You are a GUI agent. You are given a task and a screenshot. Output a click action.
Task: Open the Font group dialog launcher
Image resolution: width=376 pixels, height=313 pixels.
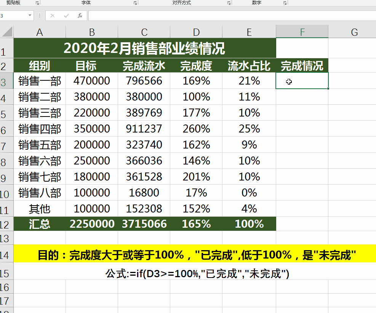(135, 3)
